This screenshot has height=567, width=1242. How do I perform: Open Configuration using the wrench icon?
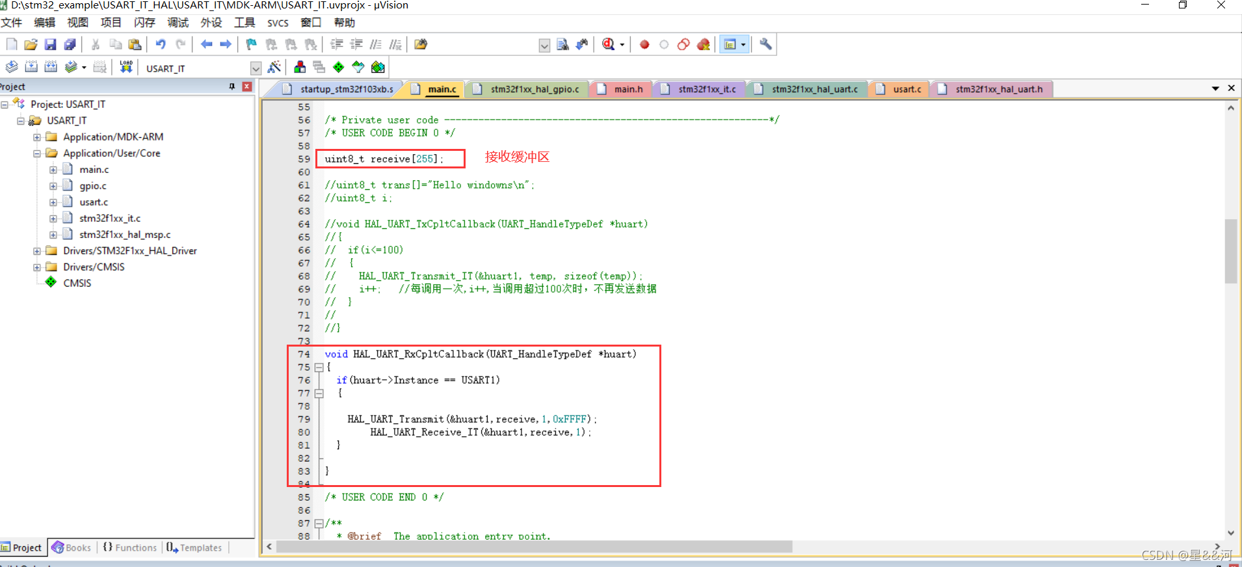(x=766, y=44)
